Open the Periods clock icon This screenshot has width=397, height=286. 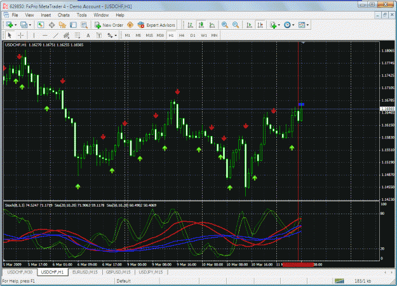tap(287, 25)
